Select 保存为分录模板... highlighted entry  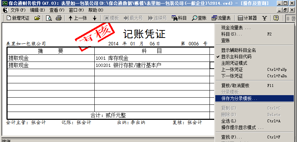(255, 98)
